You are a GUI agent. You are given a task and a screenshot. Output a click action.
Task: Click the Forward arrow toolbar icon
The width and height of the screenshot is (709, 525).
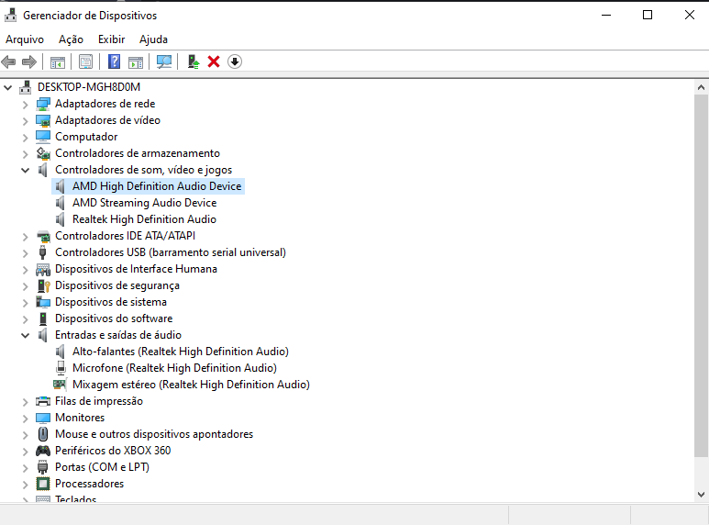pyautogui.click(x=29, y=61)
